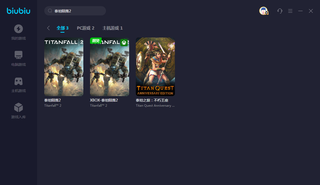Minimize the biubiu window
320x185 pixels.
300,11
